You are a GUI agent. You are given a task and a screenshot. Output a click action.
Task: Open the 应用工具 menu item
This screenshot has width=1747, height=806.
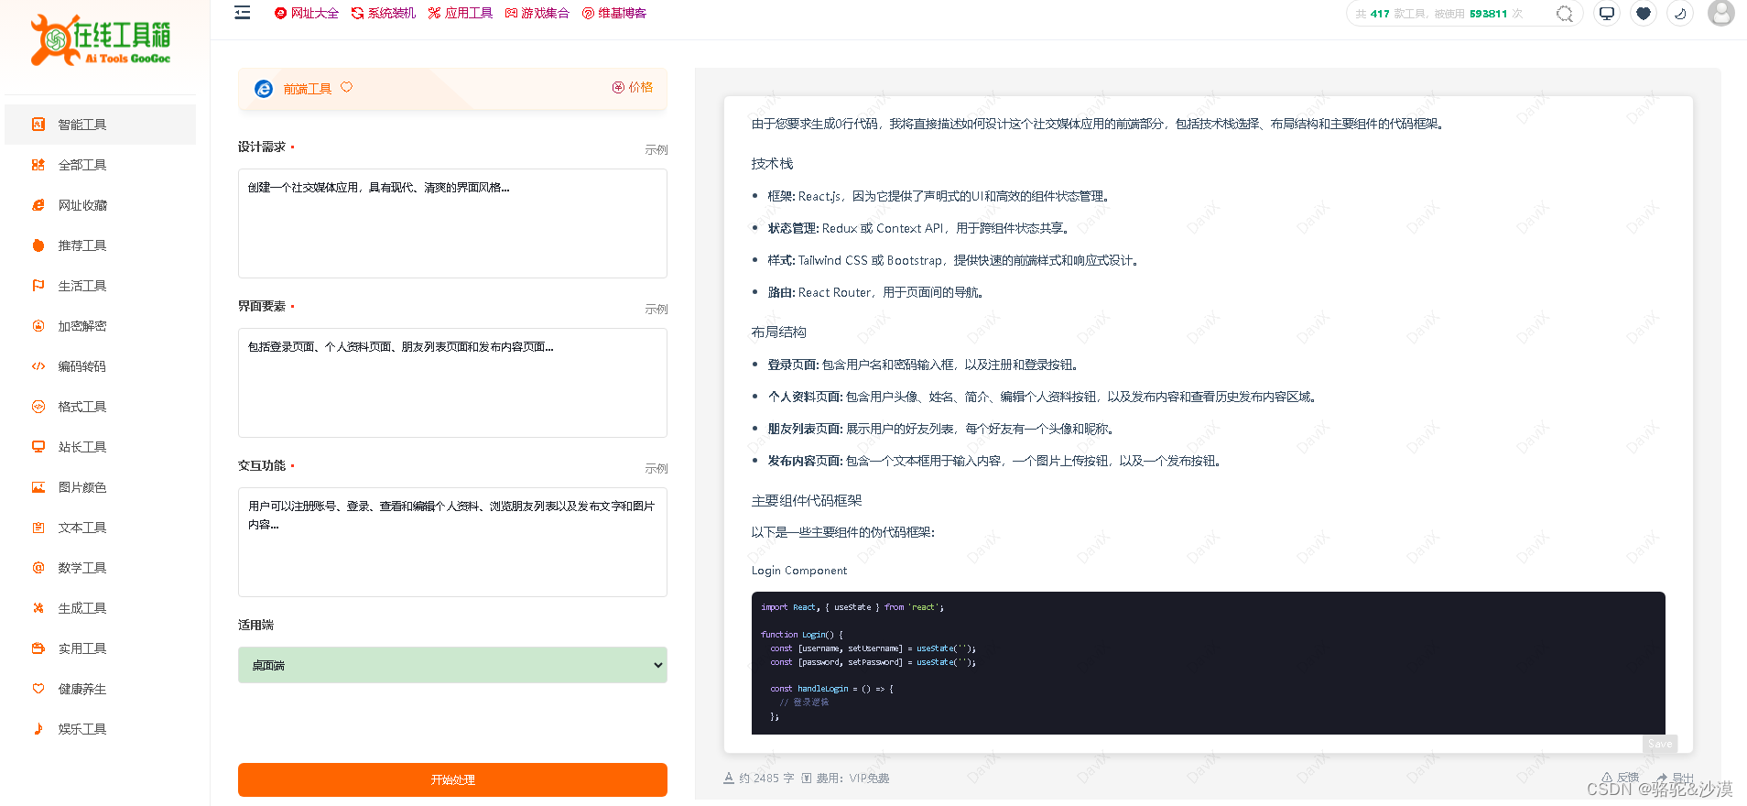(461, 13)
